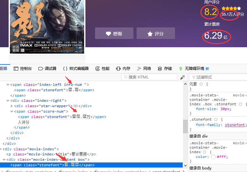This screenshot has height=172, width=247.
Task: Open the 无障碍环境 accessibility tab
Action: pos(194,69)
